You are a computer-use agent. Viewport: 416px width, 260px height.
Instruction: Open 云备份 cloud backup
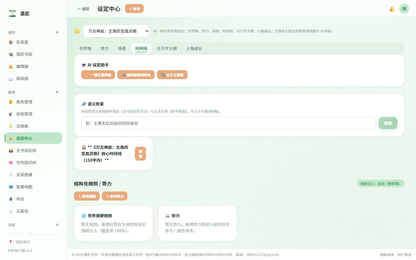pos(34,211)
